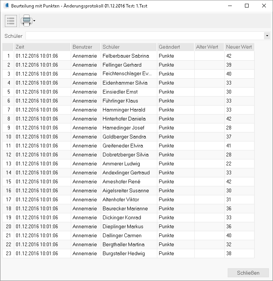Click row number 23 header
The width and height of the screenshot is (273, 281).
(8, 253)
